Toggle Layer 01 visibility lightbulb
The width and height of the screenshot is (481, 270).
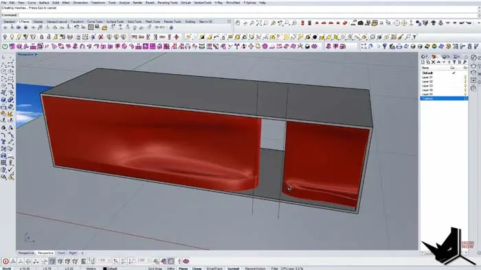[x=465, y=77]
